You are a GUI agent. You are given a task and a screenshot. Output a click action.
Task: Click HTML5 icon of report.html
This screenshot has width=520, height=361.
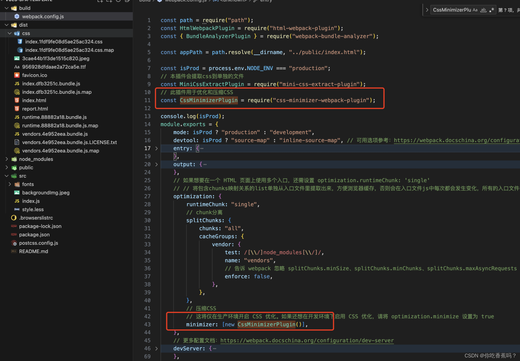[x=17, y=109]
